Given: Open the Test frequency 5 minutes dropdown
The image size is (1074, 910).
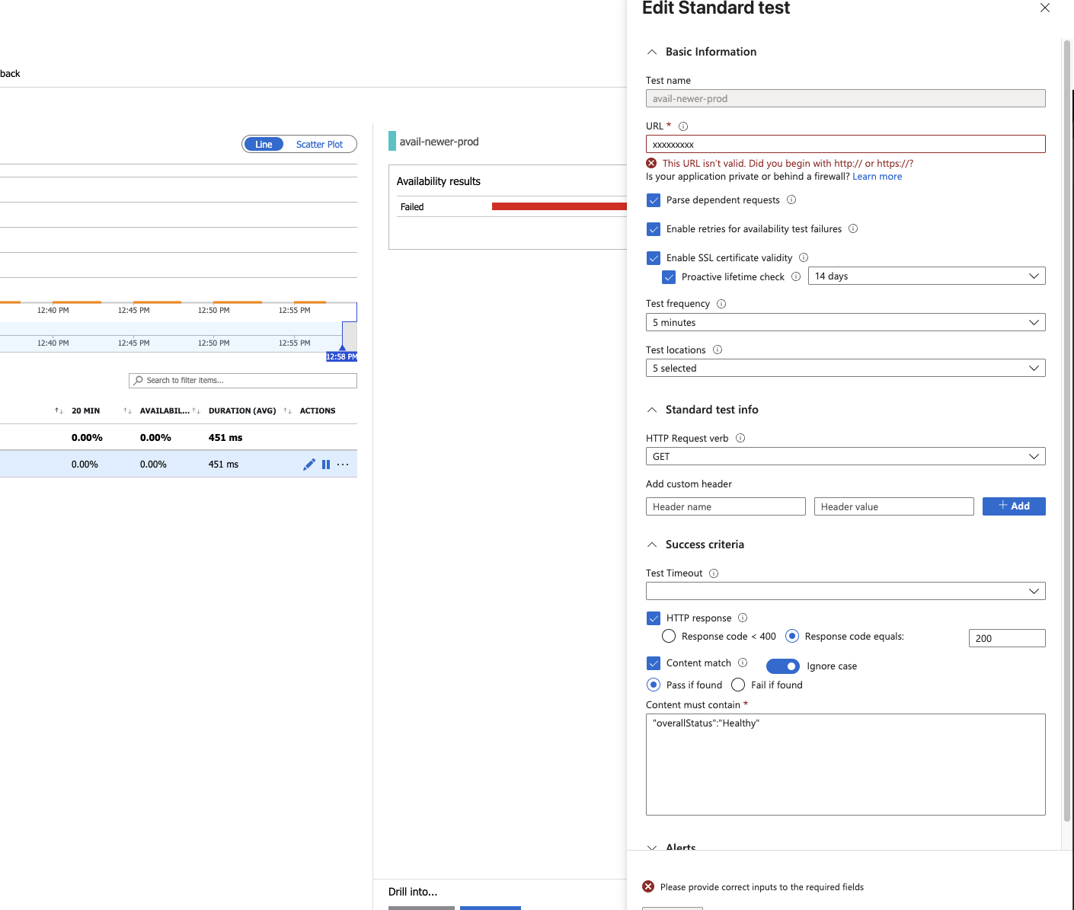Looking at the screenshot, I should (845, 323).
